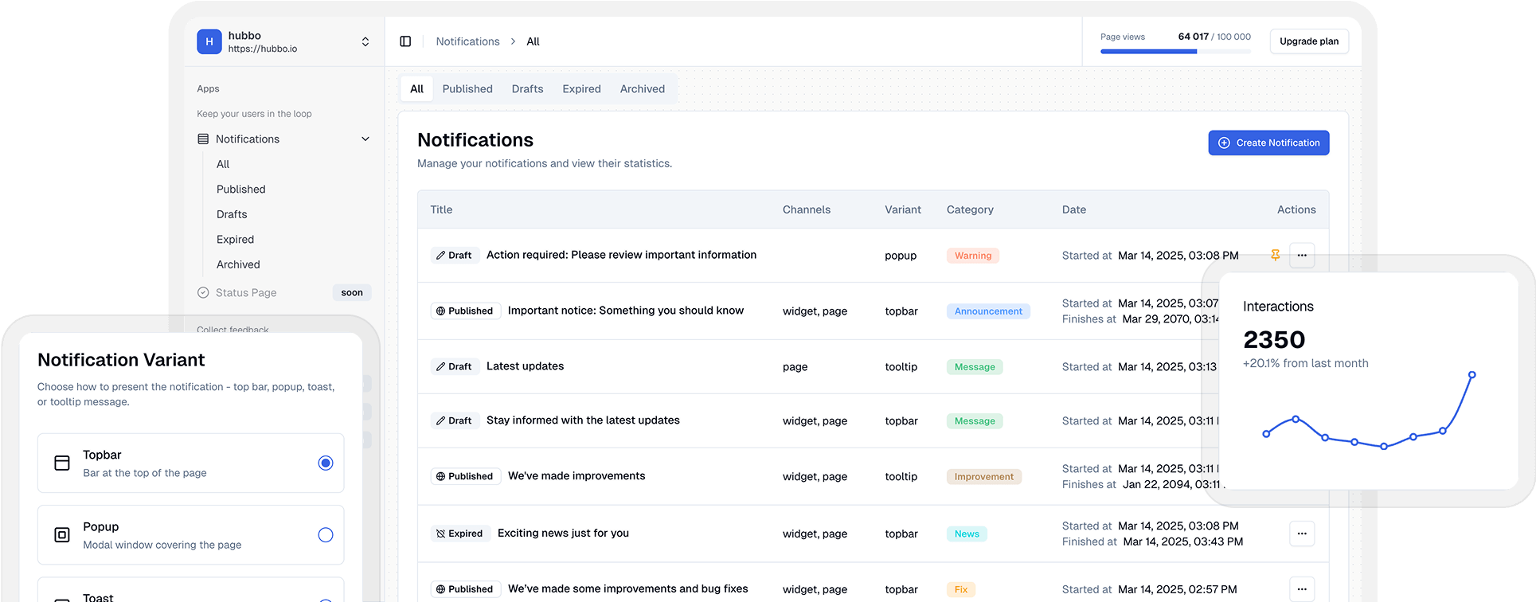This screenshot has height=602, width=1536.
Task: Open 'Action required: Please review important information' title
Action: tap(621, 255)
